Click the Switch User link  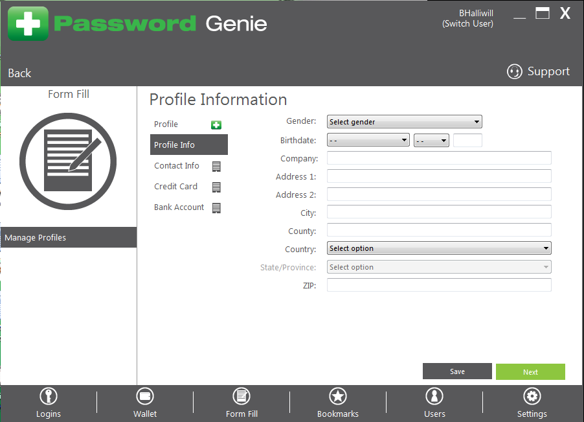(468, 24)
